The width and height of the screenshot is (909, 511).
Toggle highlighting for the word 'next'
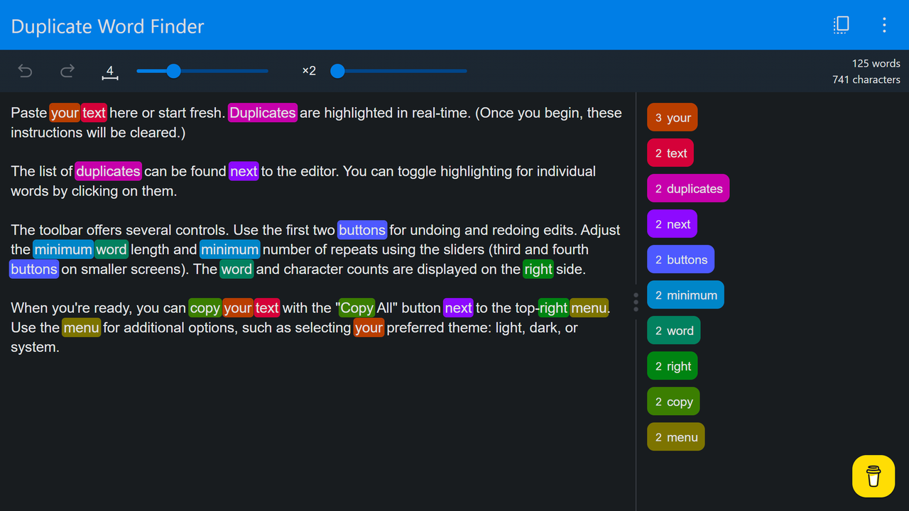point(672,224)
